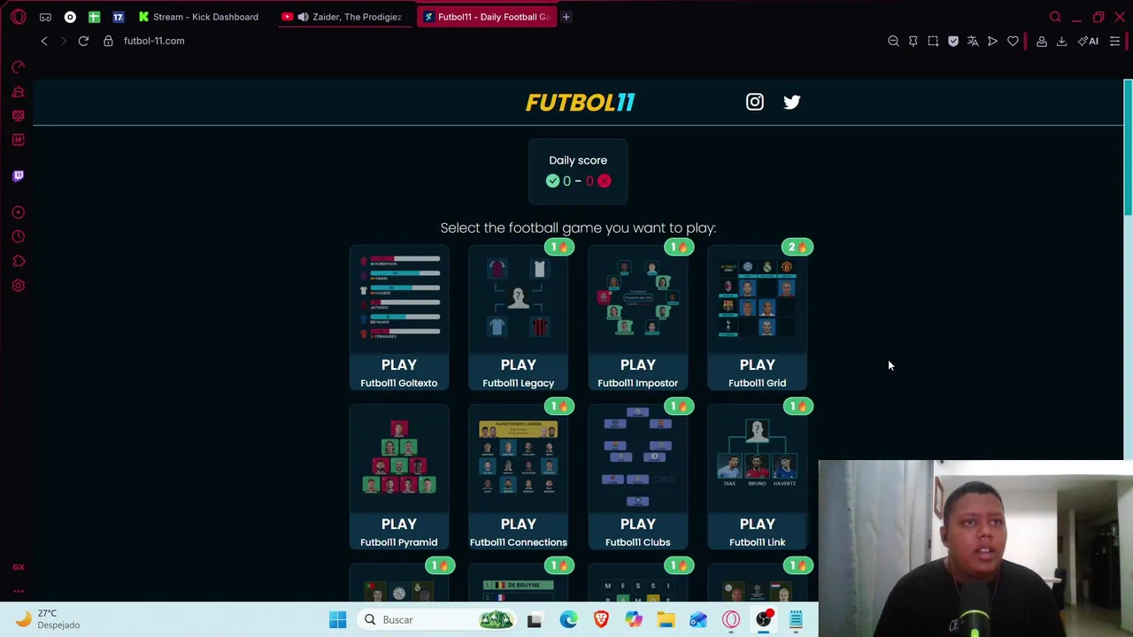Open Easy Setup menu icon
The width and height of the screenshot is (1133, 637).
pos(1114,41)
